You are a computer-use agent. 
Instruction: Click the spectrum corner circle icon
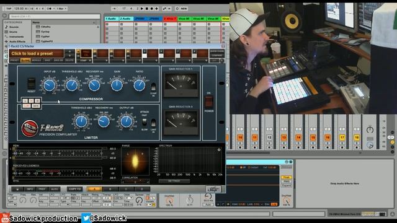[219, 150]
